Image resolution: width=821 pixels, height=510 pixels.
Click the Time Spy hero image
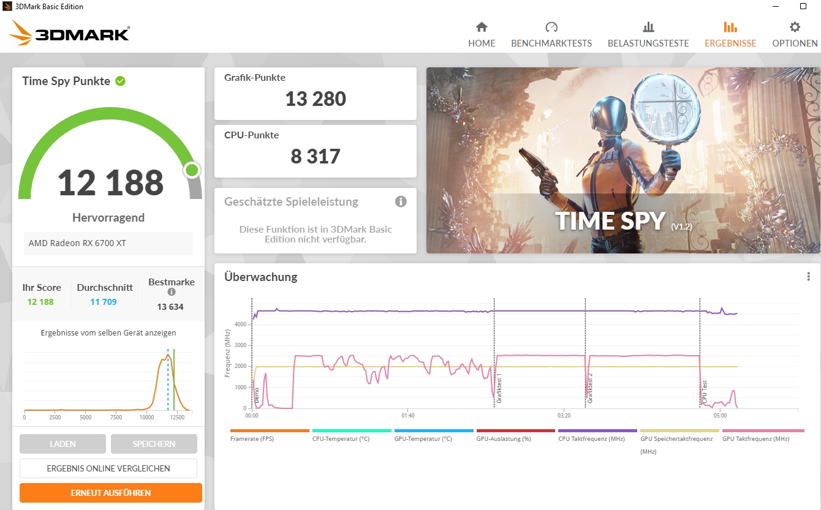click(623, 160)
